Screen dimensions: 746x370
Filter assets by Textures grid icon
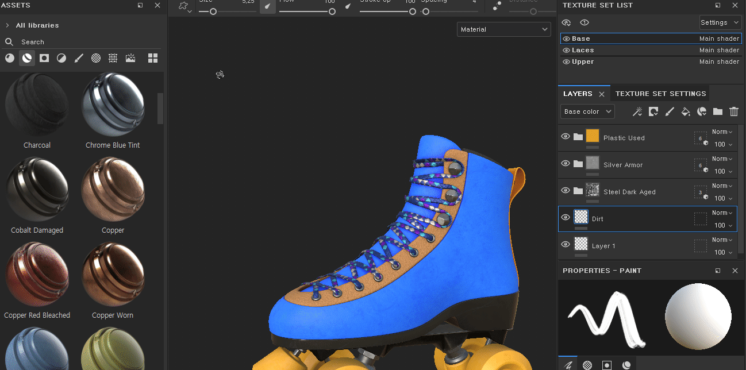coord(113,58)
